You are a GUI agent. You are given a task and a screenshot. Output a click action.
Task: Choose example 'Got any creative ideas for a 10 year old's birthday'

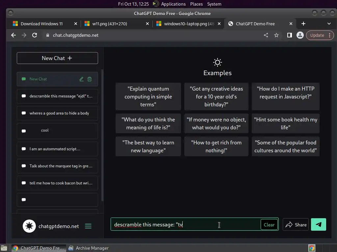216,96
